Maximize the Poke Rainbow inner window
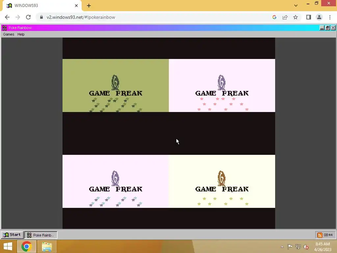The width and height of the screenshot is (337, 253). (327, 28)
